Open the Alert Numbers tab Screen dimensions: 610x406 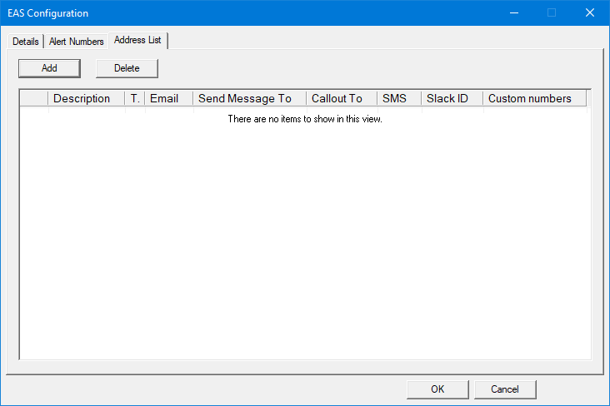[x=76, y=42]
